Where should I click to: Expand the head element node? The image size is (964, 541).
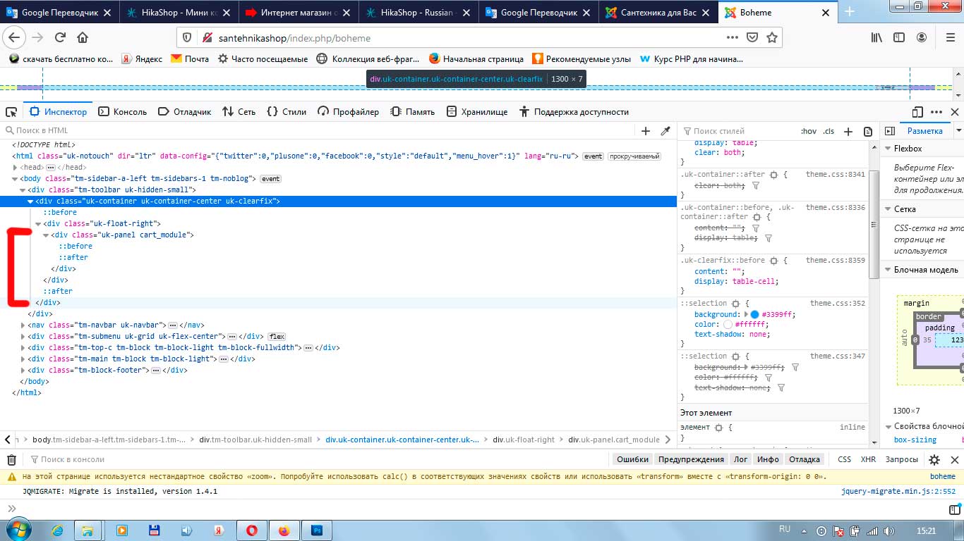[x=16, y=168]
